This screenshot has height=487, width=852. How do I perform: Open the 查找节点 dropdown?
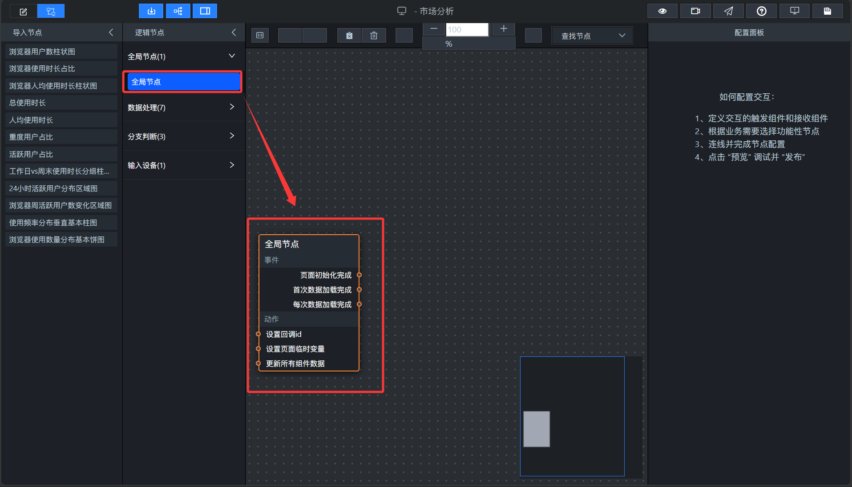(592, 36)
